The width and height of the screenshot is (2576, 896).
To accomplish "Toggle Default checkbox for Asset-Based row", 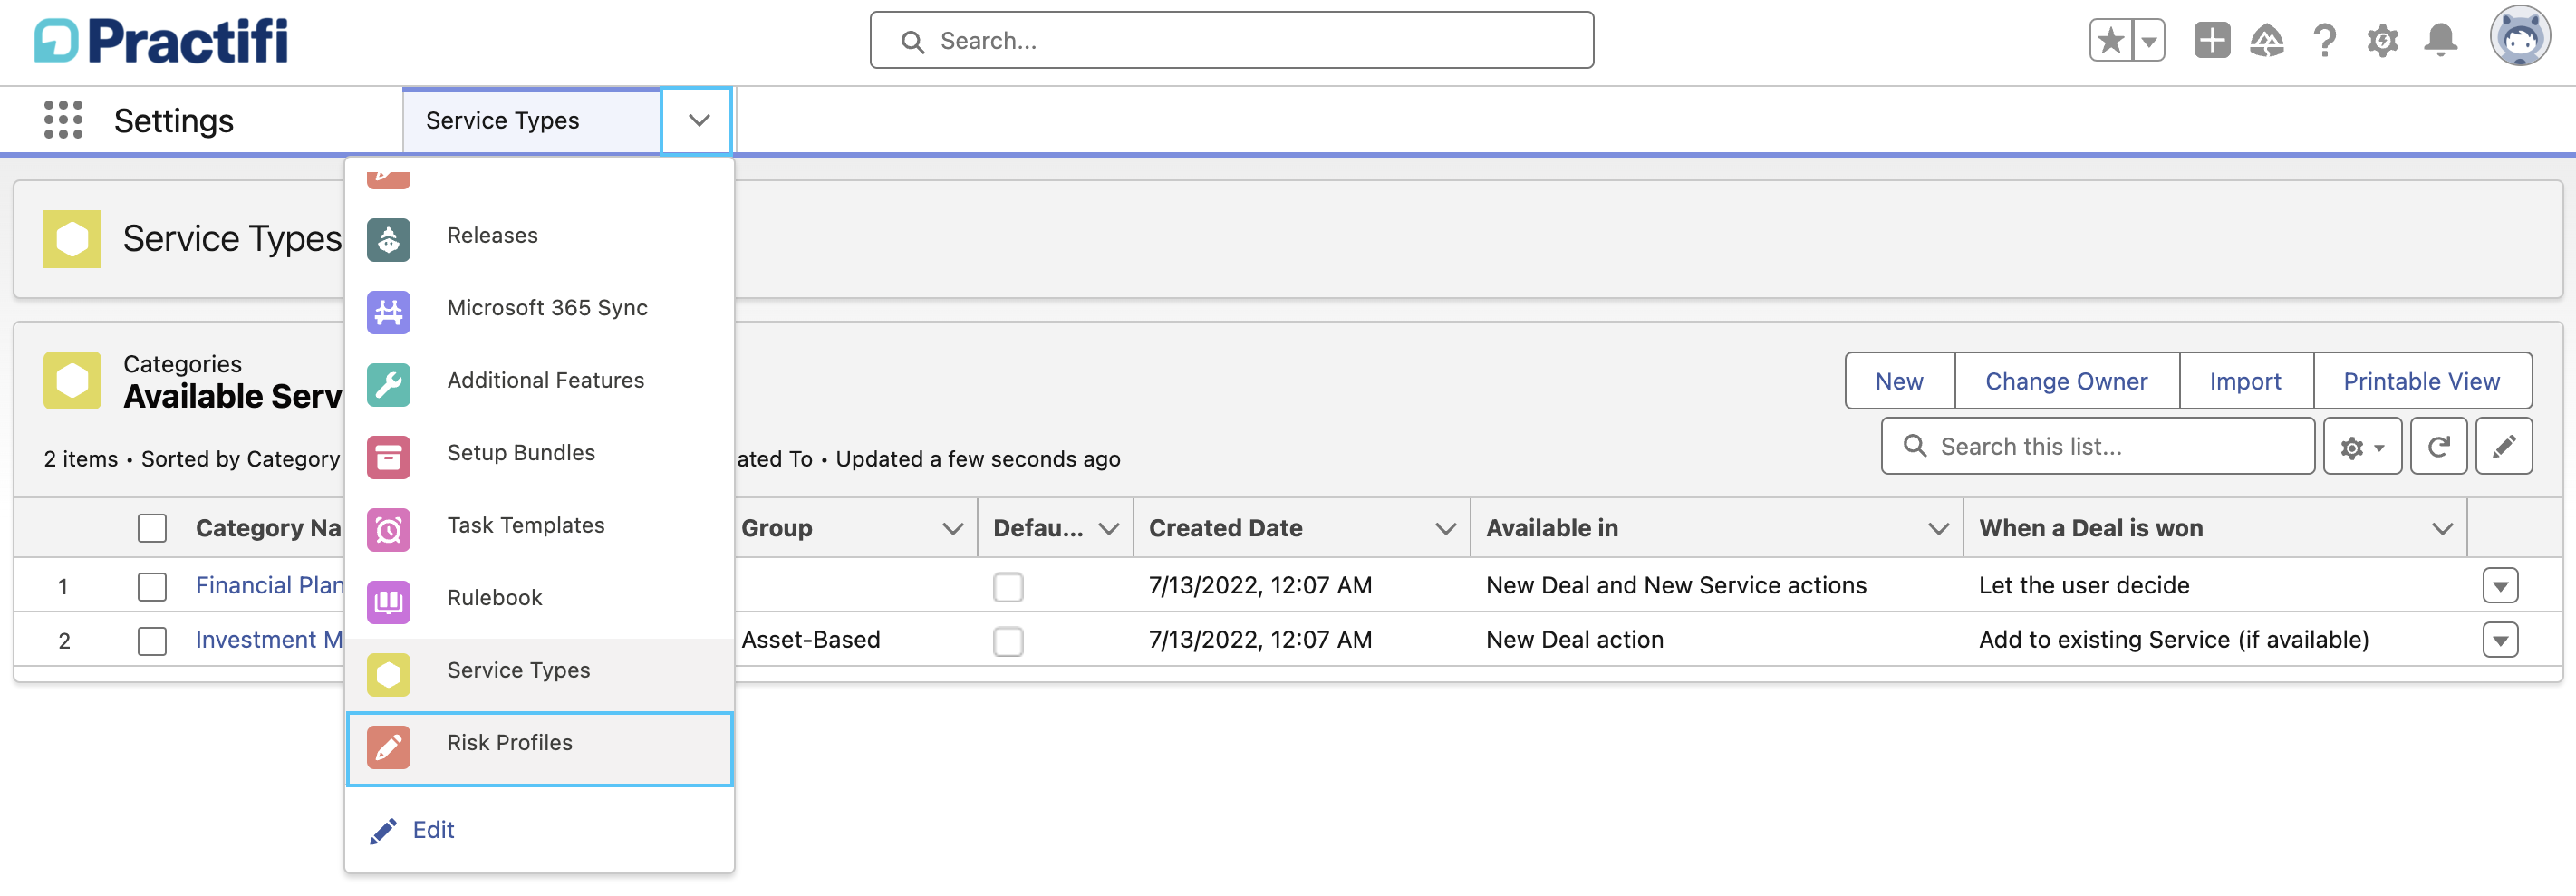I will pyautogui.click(x=1008, y=640).
